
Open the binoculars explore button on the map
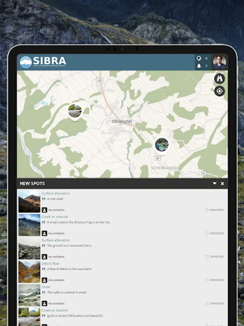[x=219, y=79]
